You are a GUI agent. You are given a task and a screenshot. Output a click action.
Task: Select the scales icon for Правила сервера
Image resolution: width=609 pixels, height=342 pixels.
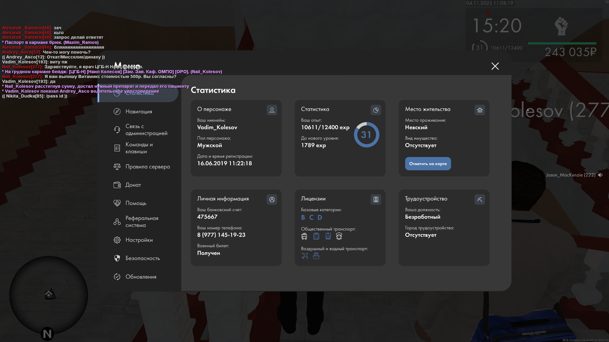click(117, 167)
